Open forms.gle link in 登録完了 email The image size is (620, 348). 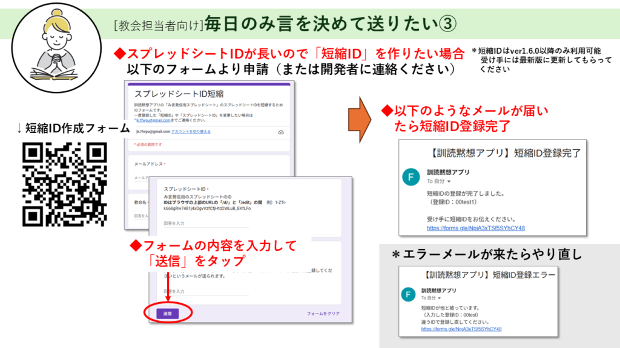point(475,228)
